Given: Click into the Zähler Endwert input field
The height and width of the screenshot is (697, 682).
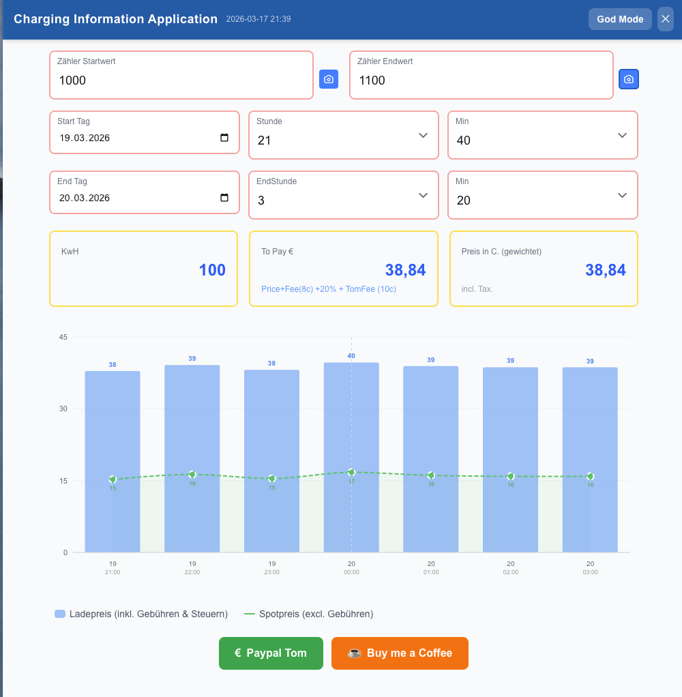Looking at the screenshot, I should [x=481, y=80].
